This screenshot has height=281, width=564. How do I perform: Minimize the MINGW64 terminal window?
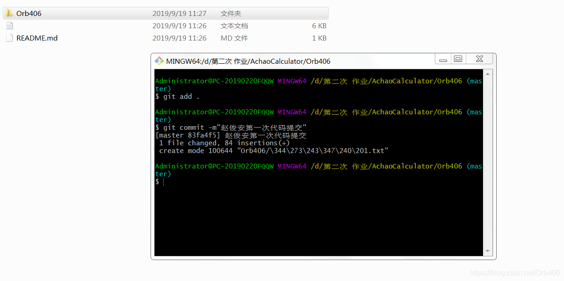pos(443,59)
